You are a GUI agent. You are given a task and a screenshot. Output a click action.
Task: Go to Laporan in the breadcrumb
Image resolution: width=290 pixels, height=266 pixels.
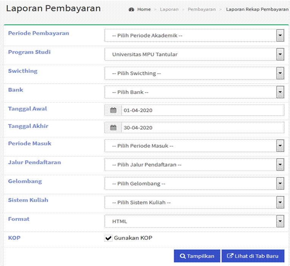[169, 9]
